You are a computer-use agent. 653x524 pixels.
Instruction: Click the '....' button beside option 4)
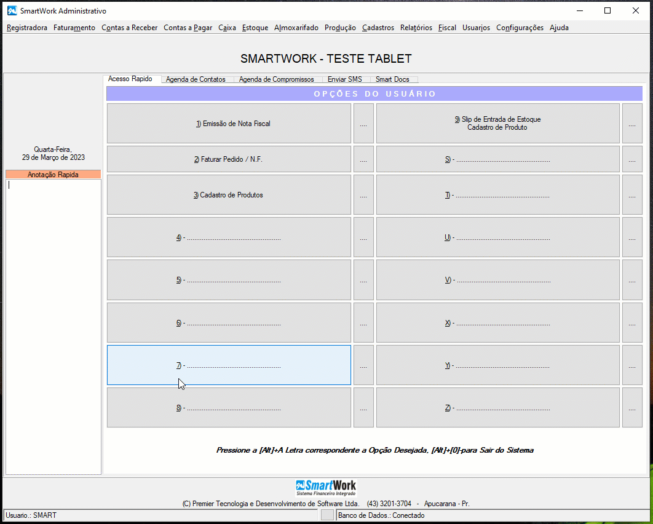click(x=363, y=237)
